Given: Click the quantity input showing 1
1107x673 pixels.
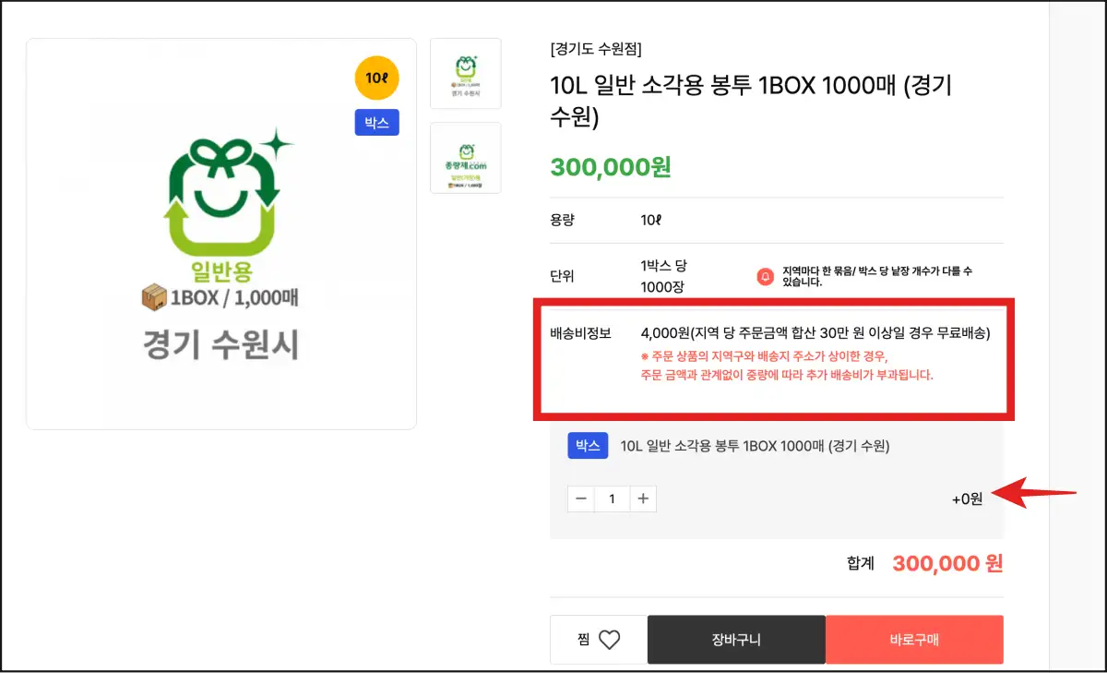Looking at the screenshot, I should point(612,499).
